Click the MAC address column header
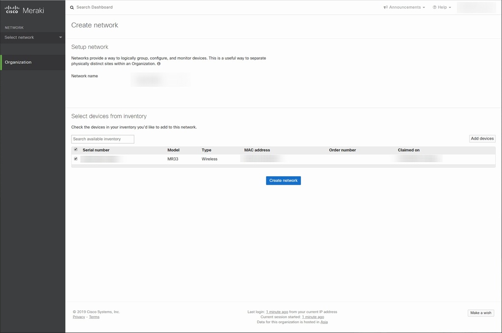Image resolution: width=502 pixels, height=333 pixels. click(x=257, y=150)
